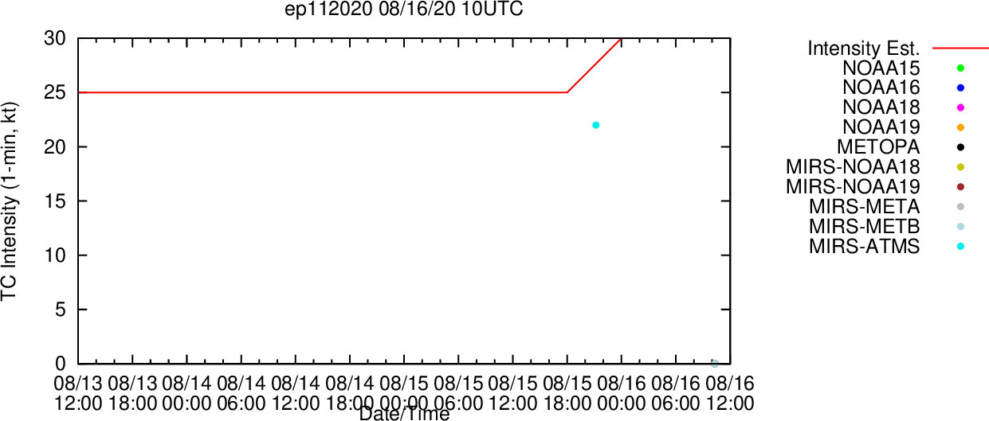The image size is (989, 421).
Task: Click the cyan MIRS-ATMS data point near 22 kt
Action: [x=595, y=125]
